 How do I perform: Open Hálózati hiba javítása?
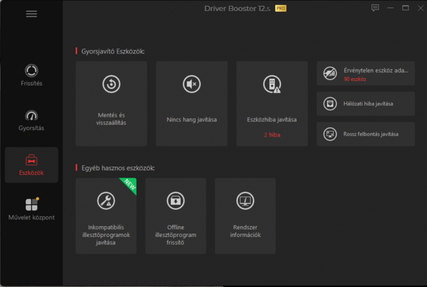click(366, 104)
